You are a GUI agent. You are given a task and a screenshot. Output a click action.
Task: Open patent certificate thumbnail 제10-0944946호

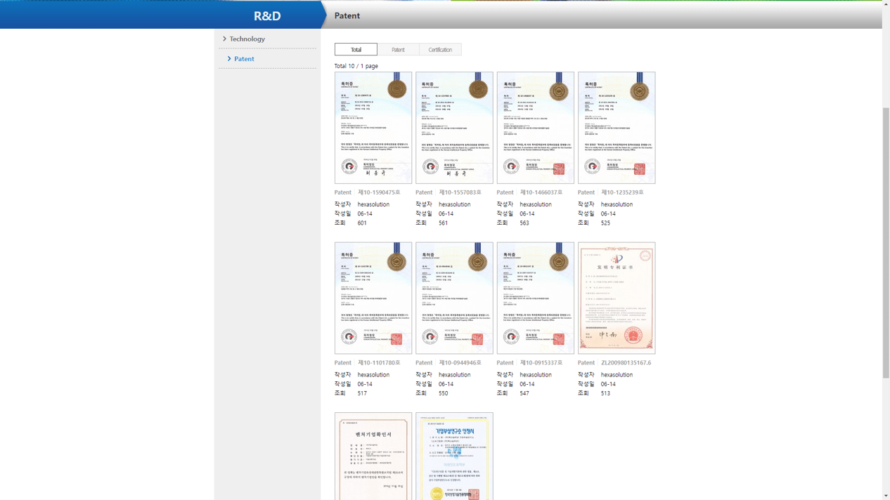[454, 298]
